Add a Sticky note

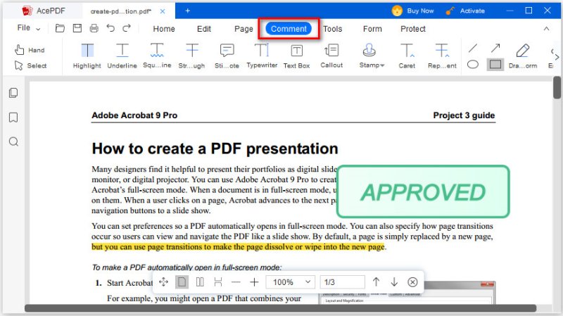click(227, 56)
